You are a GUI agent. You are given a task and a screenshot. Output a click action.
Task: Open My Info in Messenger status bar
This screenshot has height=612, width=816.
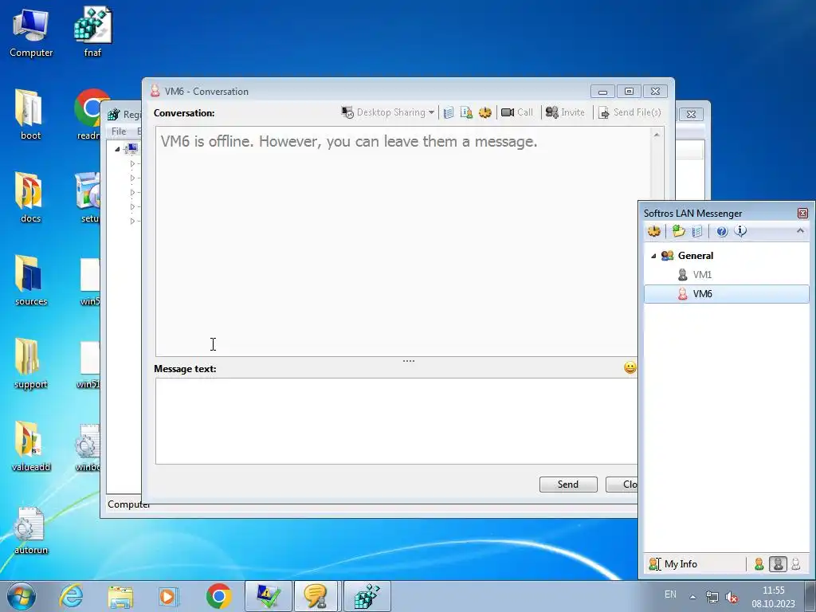click(x=673, y=564)
